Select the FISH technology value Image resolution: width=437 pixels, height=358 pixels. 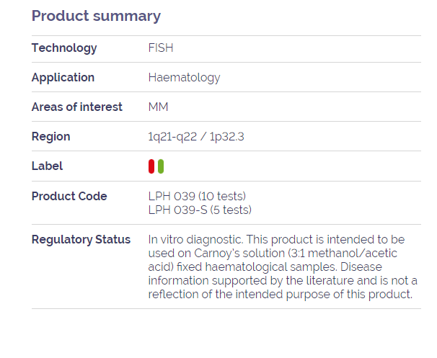point(161,48)
